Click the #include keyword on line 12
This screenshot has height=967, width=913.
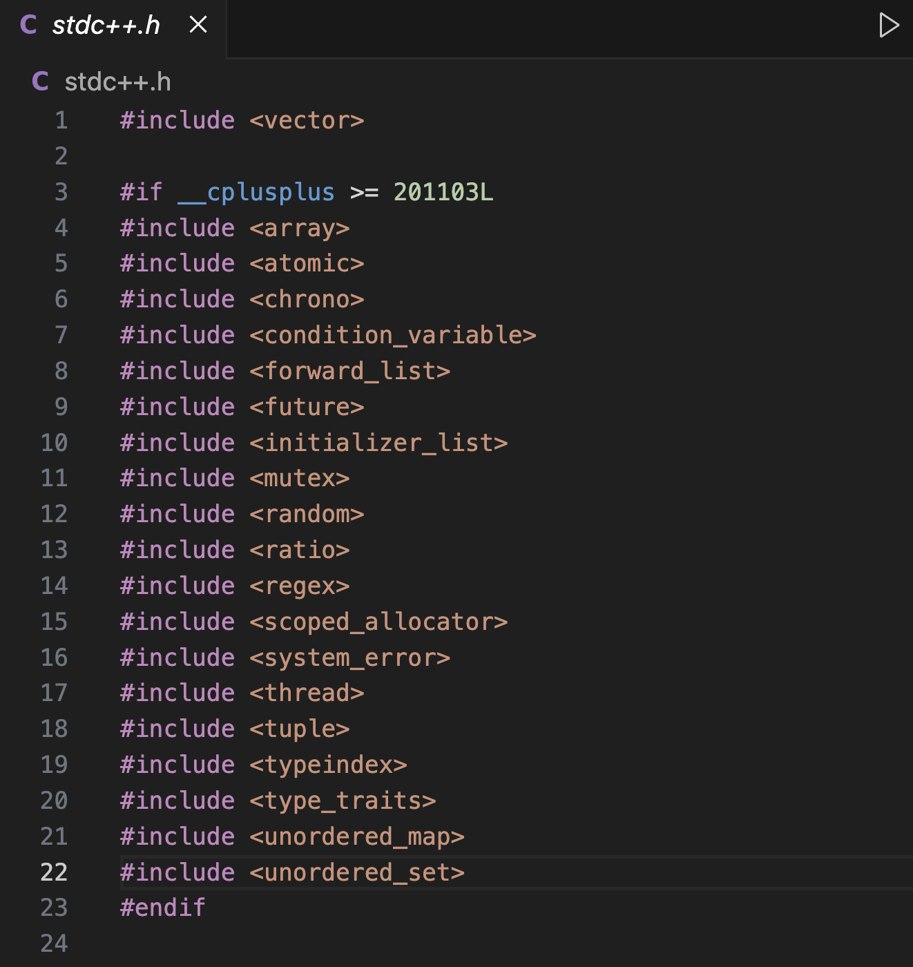[177, 514]
